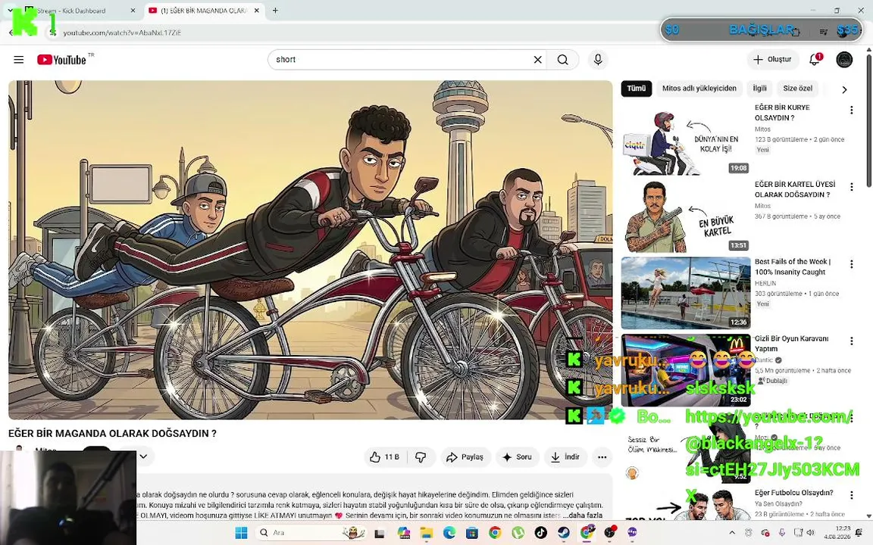Screen dimensions: 873x545
Task: Select the Mitos adlı yükleyiciden chip
Action: point(699,89)
